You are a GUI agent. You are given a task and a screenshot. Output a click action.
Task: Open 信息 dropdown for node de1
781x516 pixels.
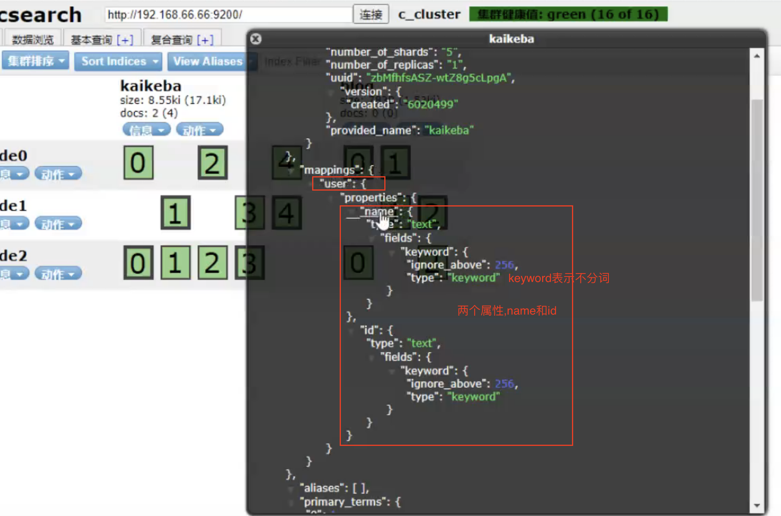tap(14, 224)
